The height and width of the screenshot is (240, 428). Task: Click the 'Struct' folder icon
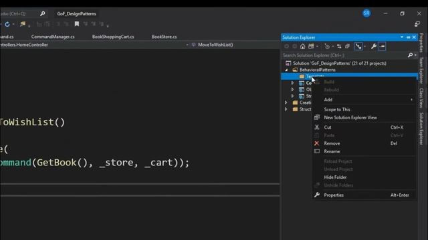[x=295, y=109]
